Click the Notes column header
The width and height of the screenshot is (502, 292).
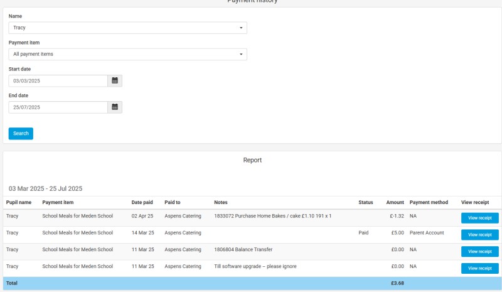tap(221, 202)
